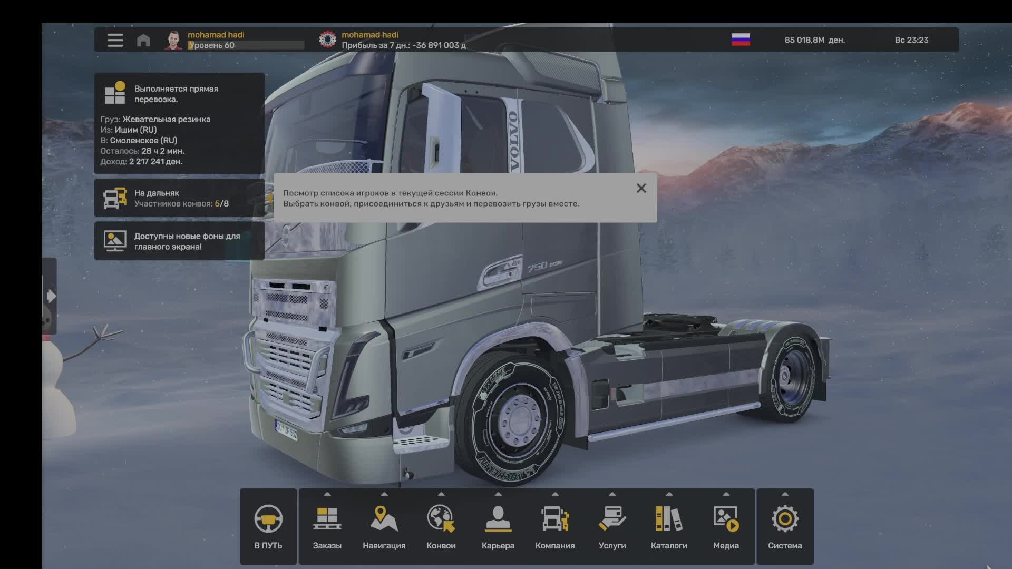Click the origin Ишим (RU)
Image resolution: width=1012 pixels, height=569 pixels.
[135, 130]
